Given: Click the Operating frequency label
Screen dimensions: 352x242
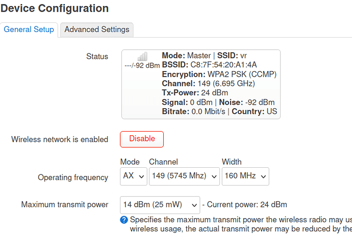Looking at the screenshot, I should click(x=73, y=177).
